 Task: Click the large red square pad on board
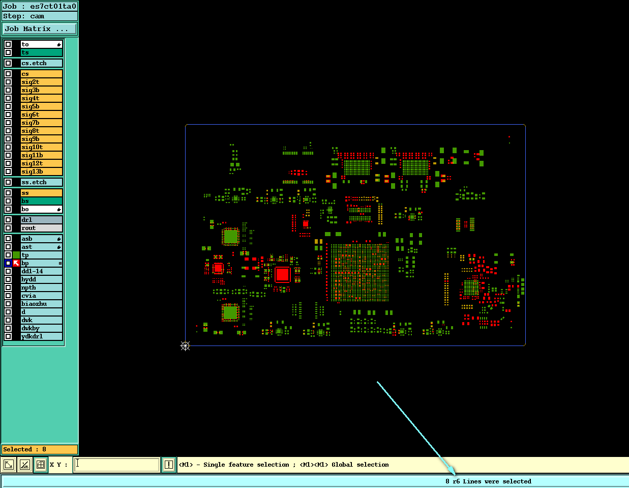tap(282, 274)
